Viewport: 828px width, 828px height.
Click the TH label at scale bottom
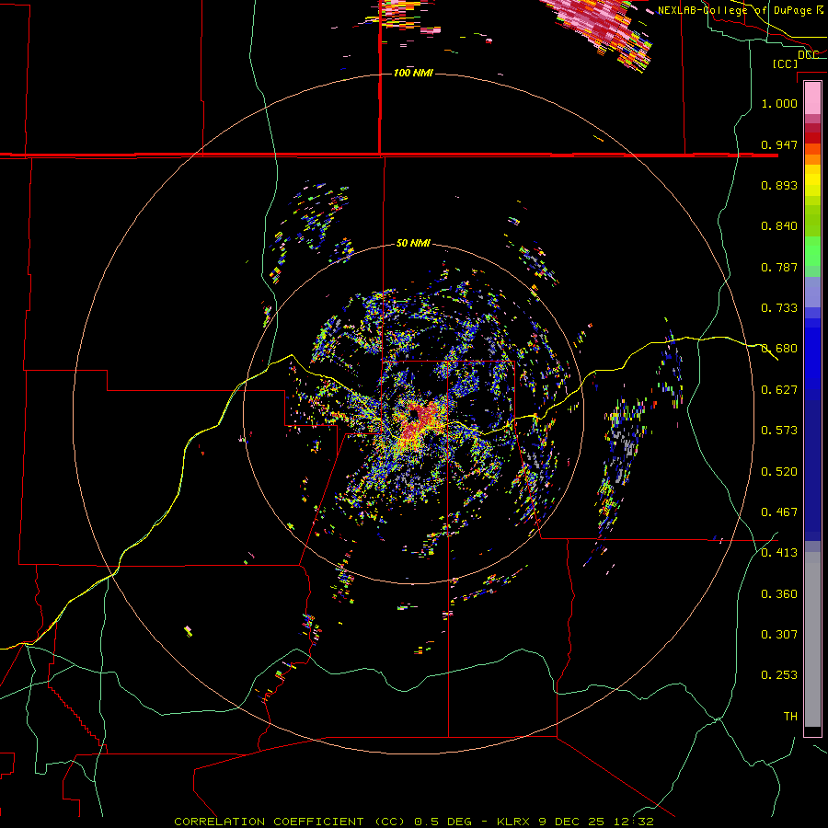tap(790, 717)
